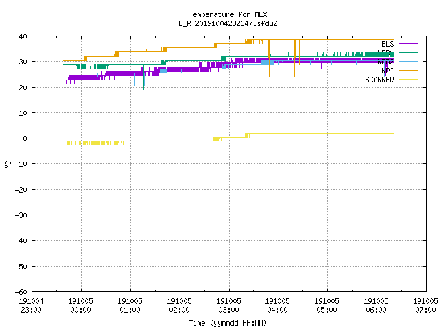Screen dimensions: 439x329
Task: Select the ELS legend label
Action: click(388, 44)
